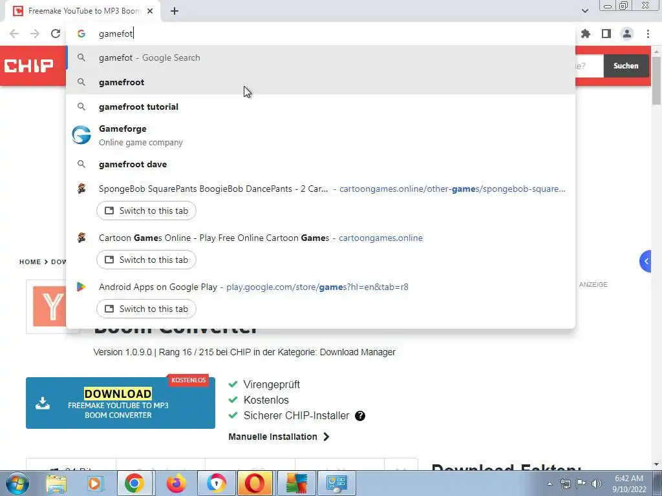Image resolution: width=662 pixels, height=496 pixels.
Task: Click the volume speaker tray icon
Action: [x=597, y=483]
